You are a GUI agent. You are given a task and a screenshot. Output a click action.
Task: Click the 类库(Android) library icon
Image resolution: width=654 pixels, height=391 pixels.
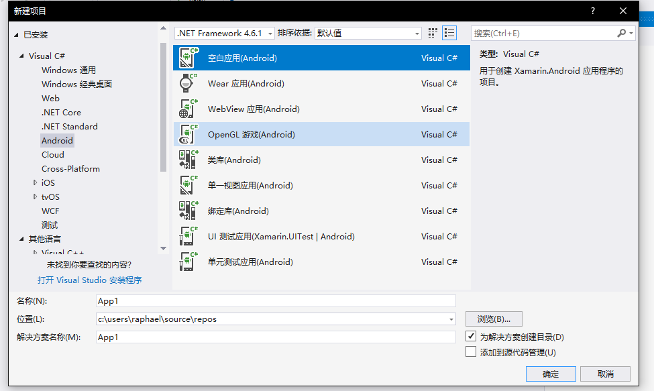tap(188, 160)
